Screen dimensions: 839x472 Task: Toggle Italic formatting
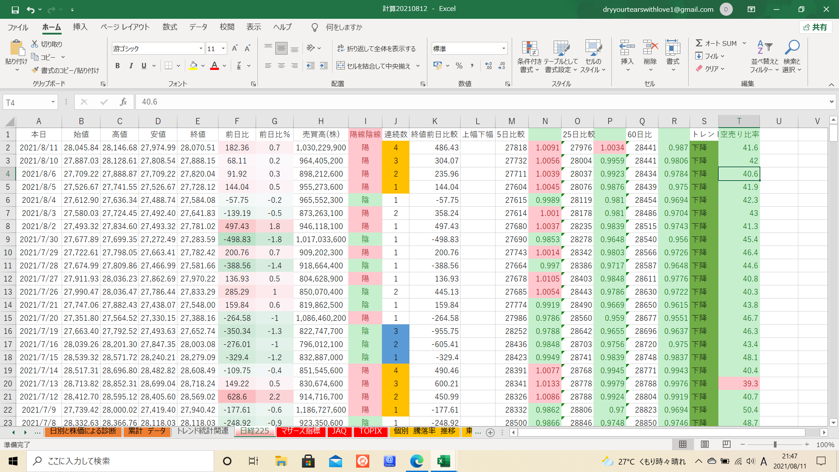coord(131,66)
